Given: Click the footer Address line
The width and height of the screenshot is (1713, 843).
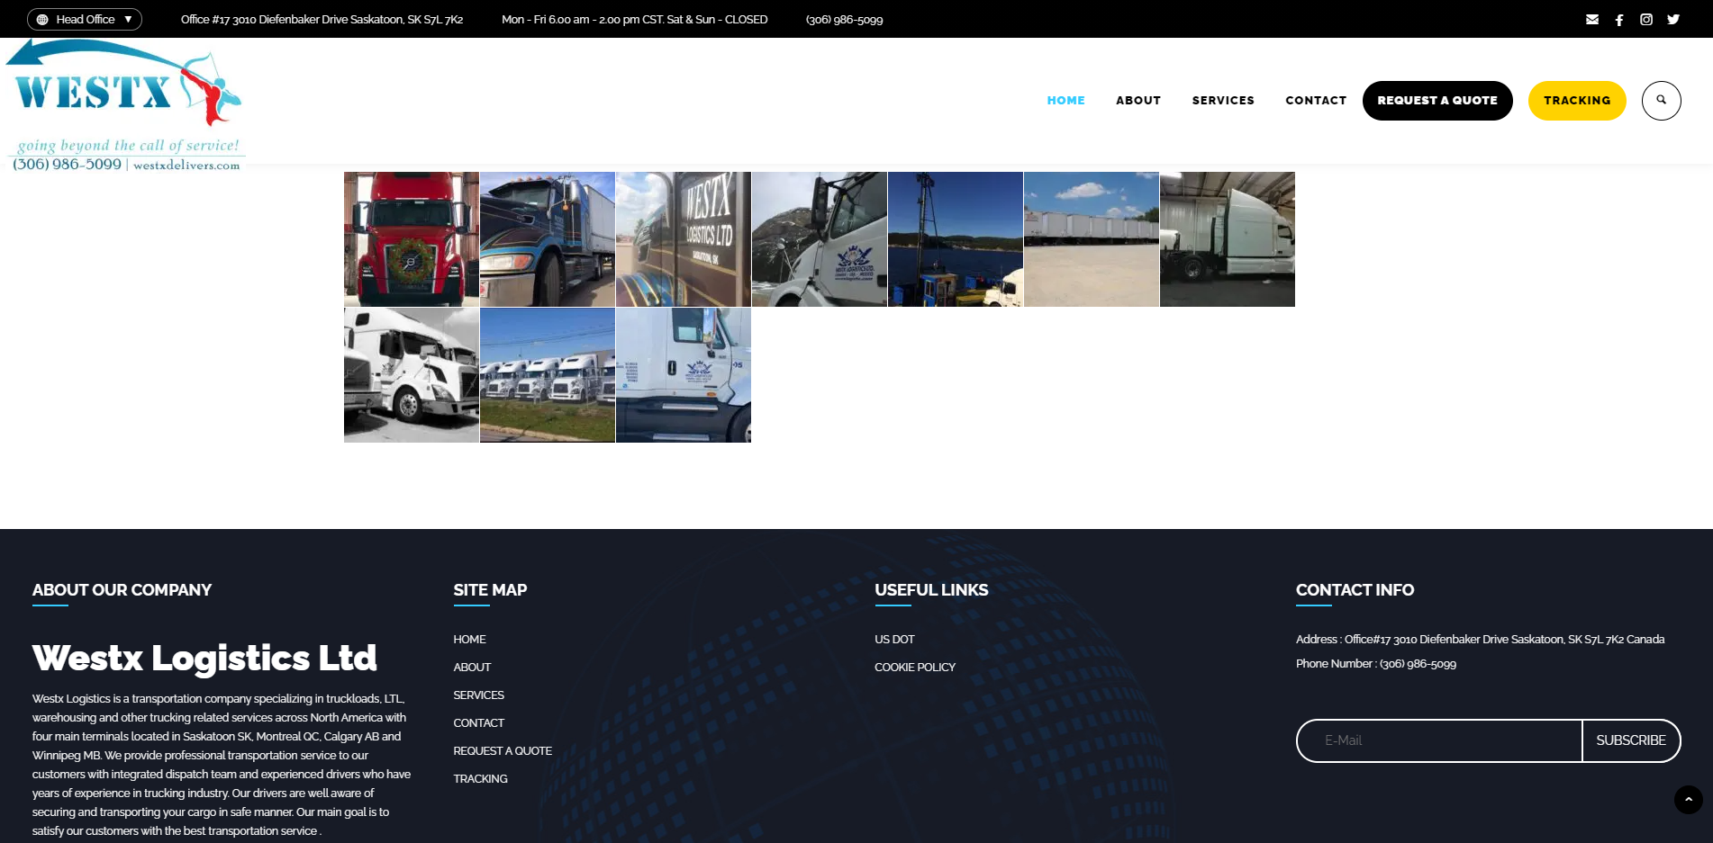Looking at the screenshot, I should [1480, 640].
